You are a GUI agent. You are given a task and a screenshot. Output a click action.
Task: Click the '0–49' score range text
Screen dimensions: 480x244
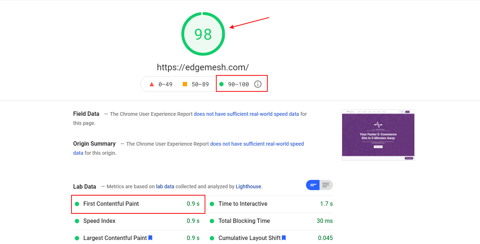166,84
